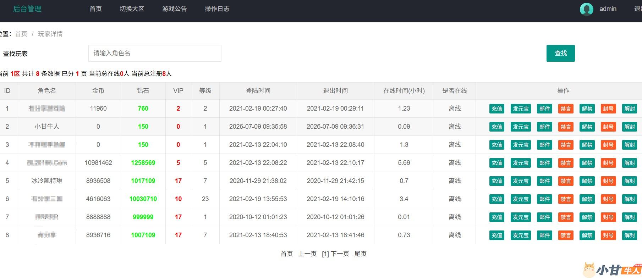Click the 钻石 column header
642x278 pixels.
pyautogui.click(x=143, y=91)
